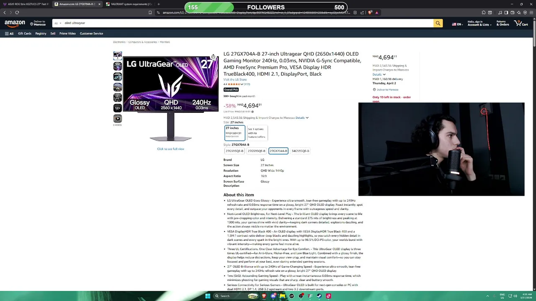Select the first product image thumbnail
The height and width of the screenshot is (301, 536).
pos(118,56)
